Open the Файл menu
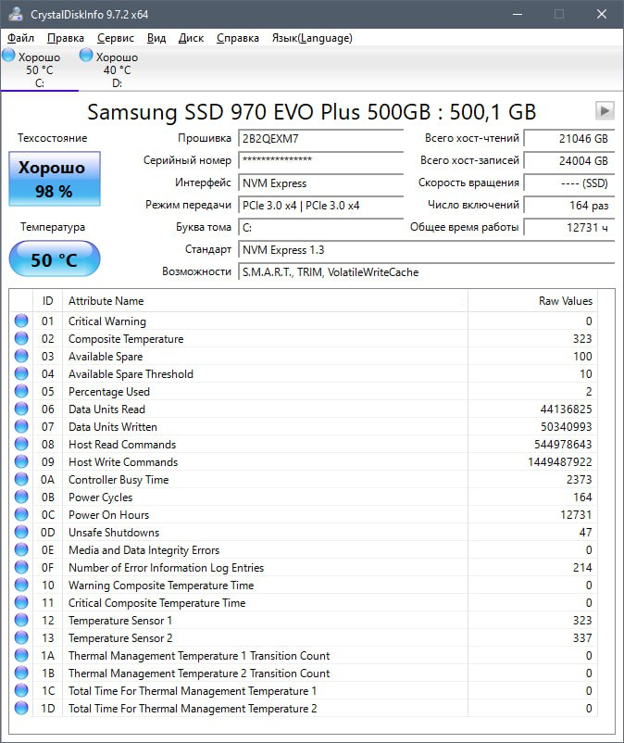 click(x=21, y=38)
